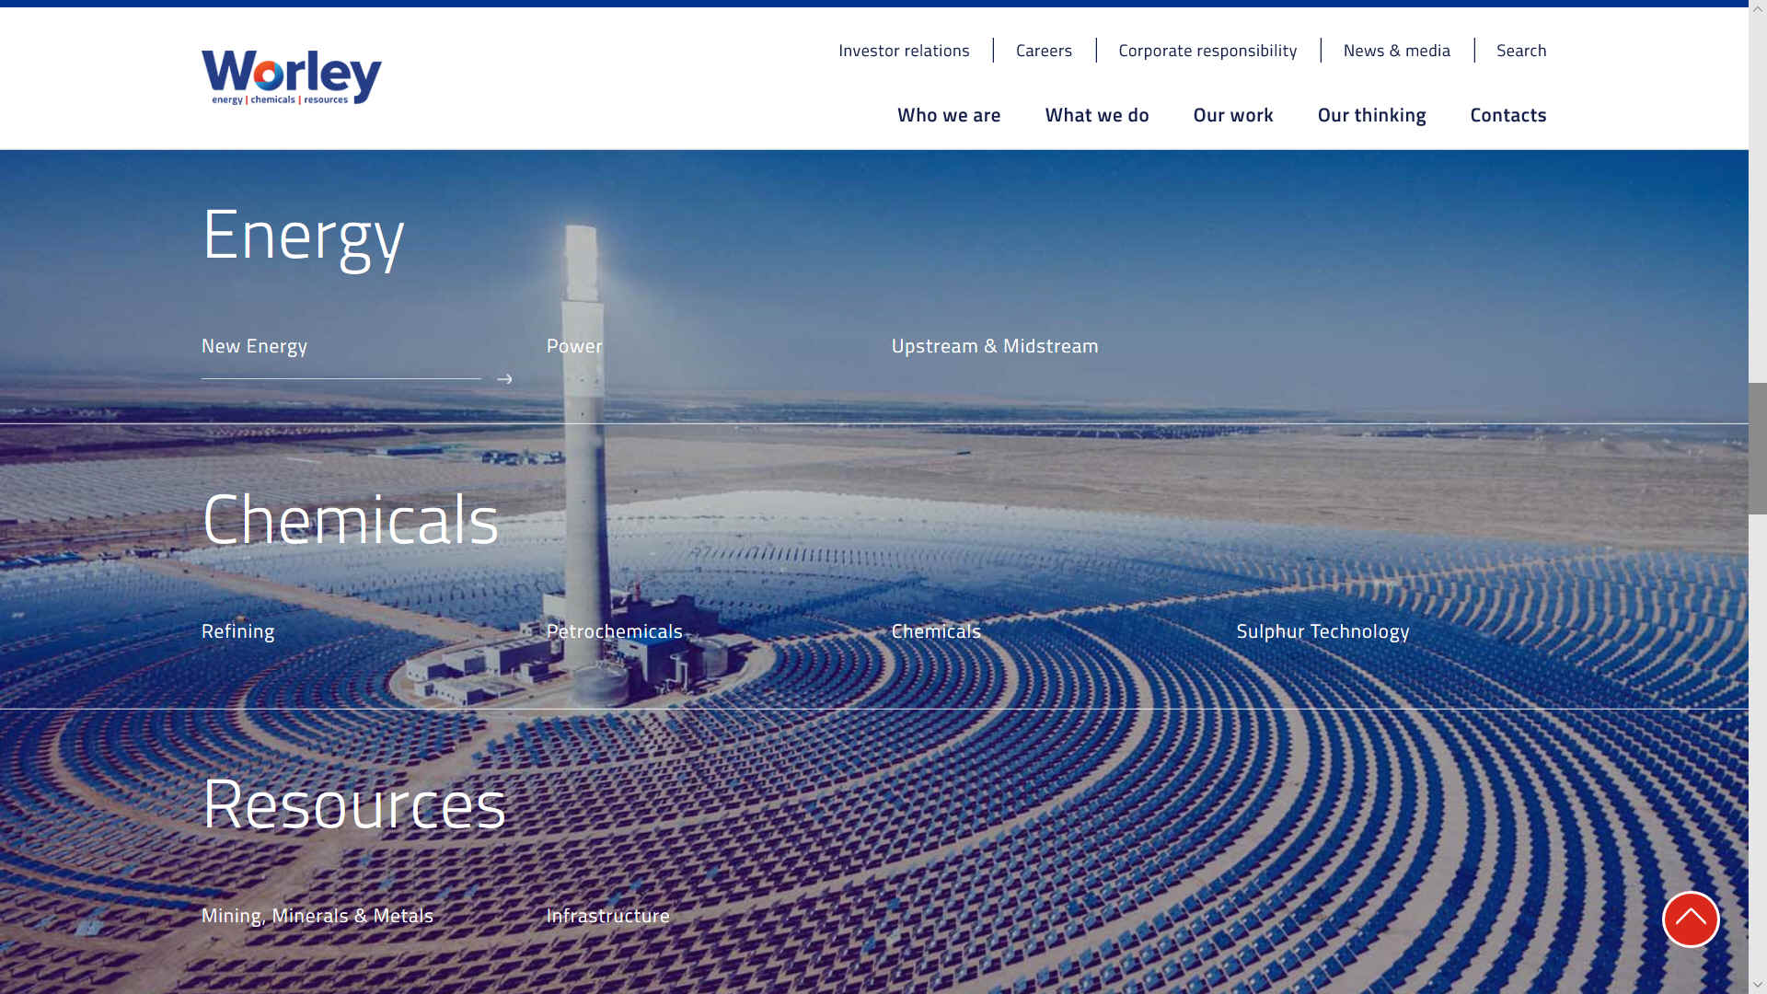
Task: Open Mining, Minerals & Metals link
Action: click(x=317, y=916)
